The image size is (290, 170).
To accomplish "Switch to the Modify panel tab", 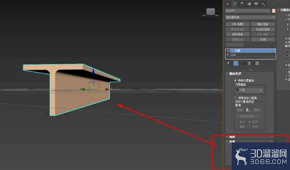I will pos(235,4).
